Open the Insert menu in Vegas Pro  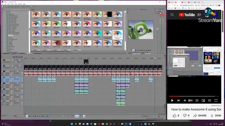click(x=12, y=4)
